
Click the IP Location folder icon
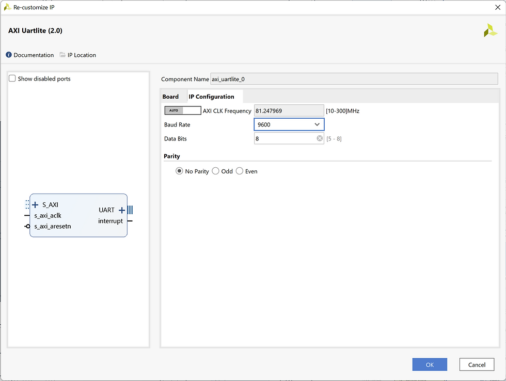point(62,55)
